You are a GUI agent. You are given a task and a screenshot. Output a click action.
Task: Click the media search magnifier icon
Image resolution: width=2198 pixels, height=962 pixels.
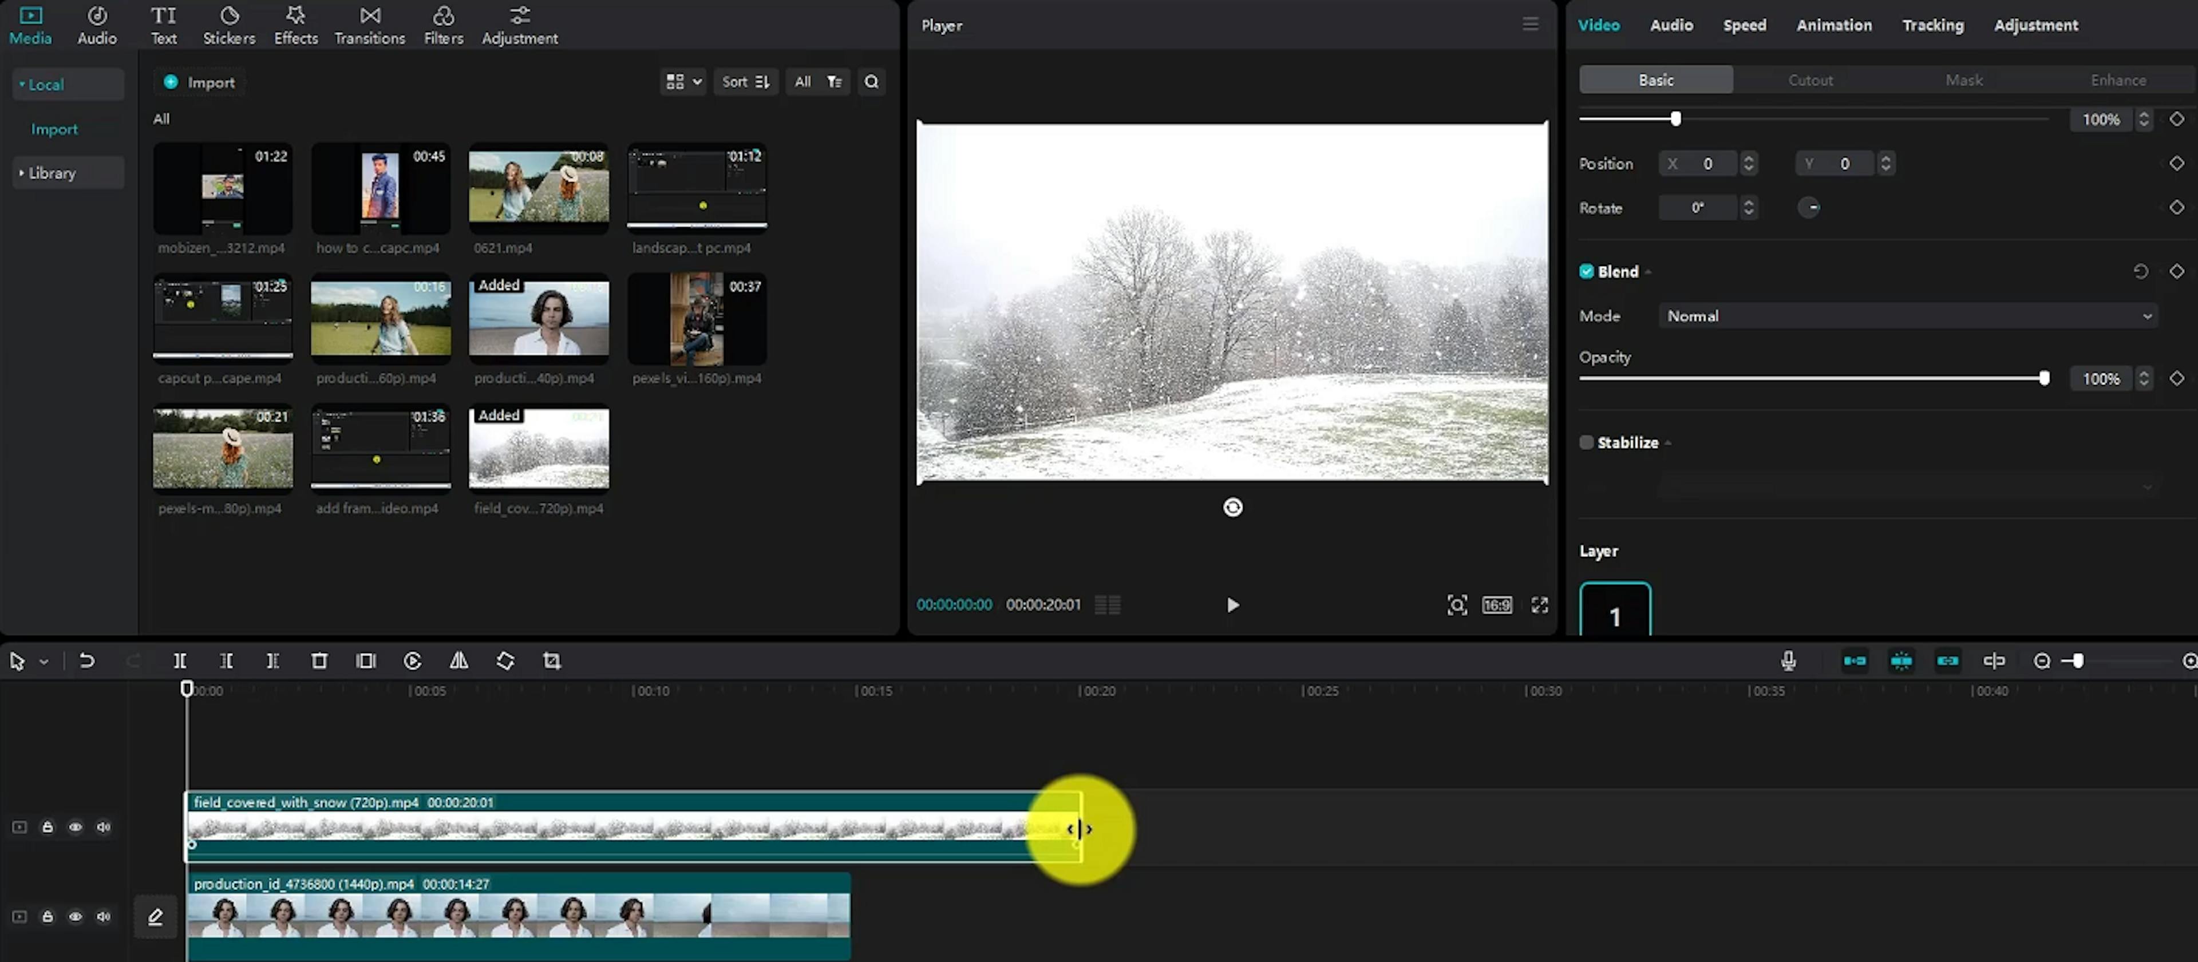pyautogui.click(x=871, y=82)
